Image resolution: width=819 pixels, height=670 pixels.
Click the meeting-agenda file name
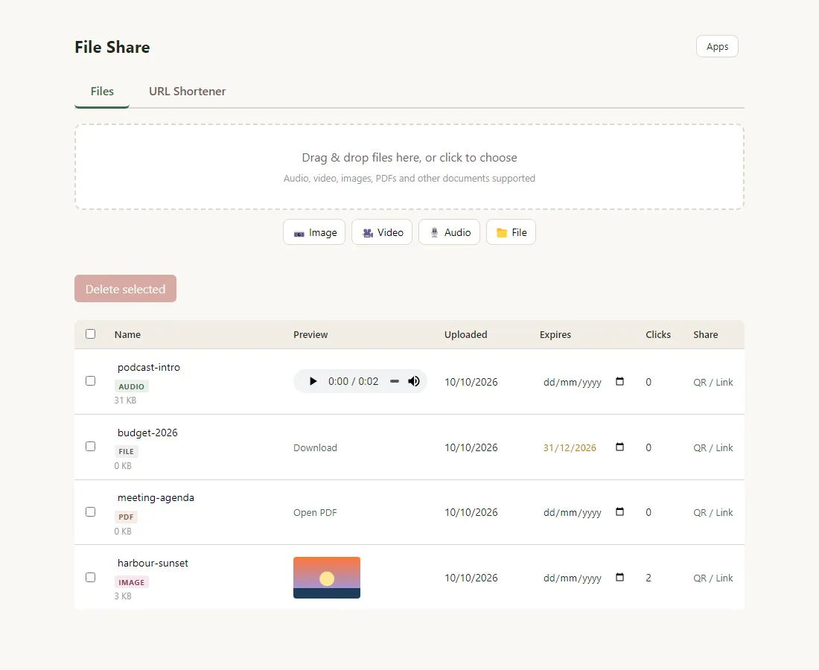click(x=156, y=498)
